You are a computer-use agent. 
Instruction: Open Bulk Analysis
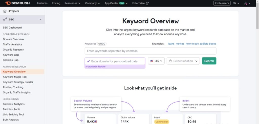pyautogui.click(x=11, y=120)
